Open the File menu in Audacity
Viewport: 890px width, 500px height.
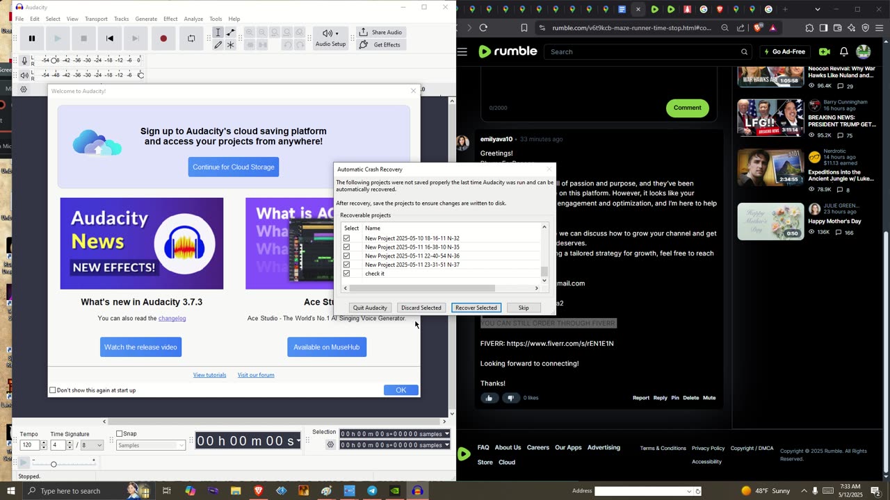coord(19,19)
